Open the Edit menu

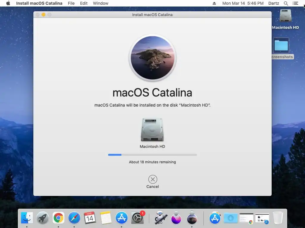coord(84,3)
